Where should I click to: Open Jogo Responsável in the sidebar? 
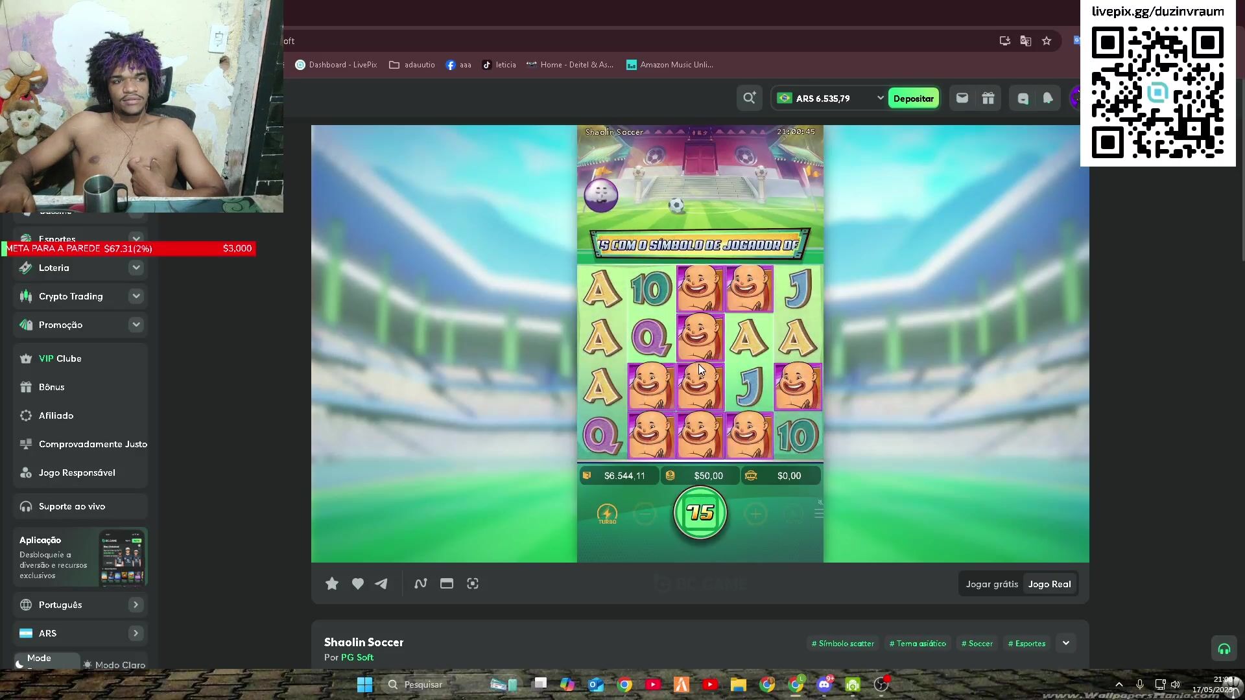(80, 472)
